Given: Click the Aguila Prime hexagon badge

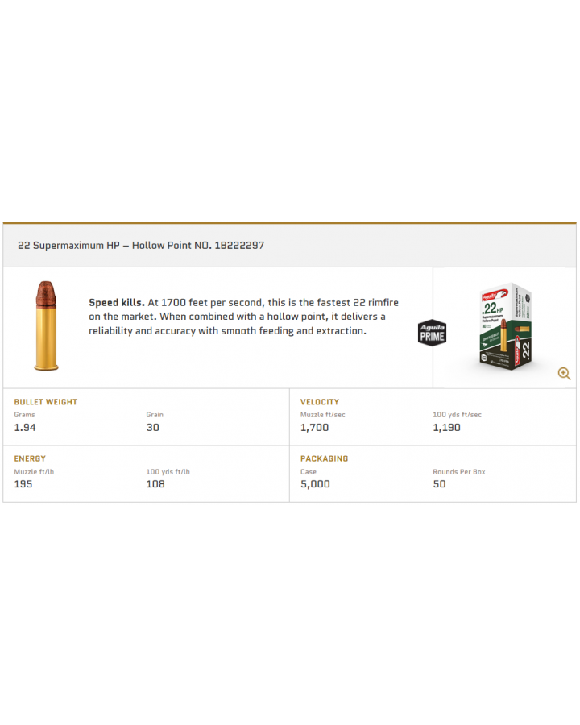Looking at the screenshot, I should pyautogui.click(x=432, y=333).
